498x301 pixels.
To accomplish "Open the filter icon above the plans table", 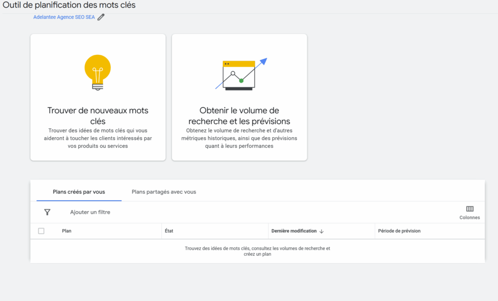I will click(47, 212).
